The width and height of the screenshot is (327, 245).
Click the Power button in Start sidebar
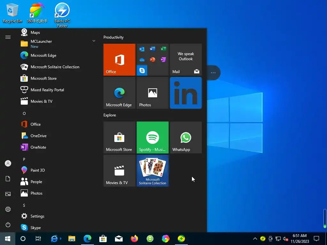8,225
